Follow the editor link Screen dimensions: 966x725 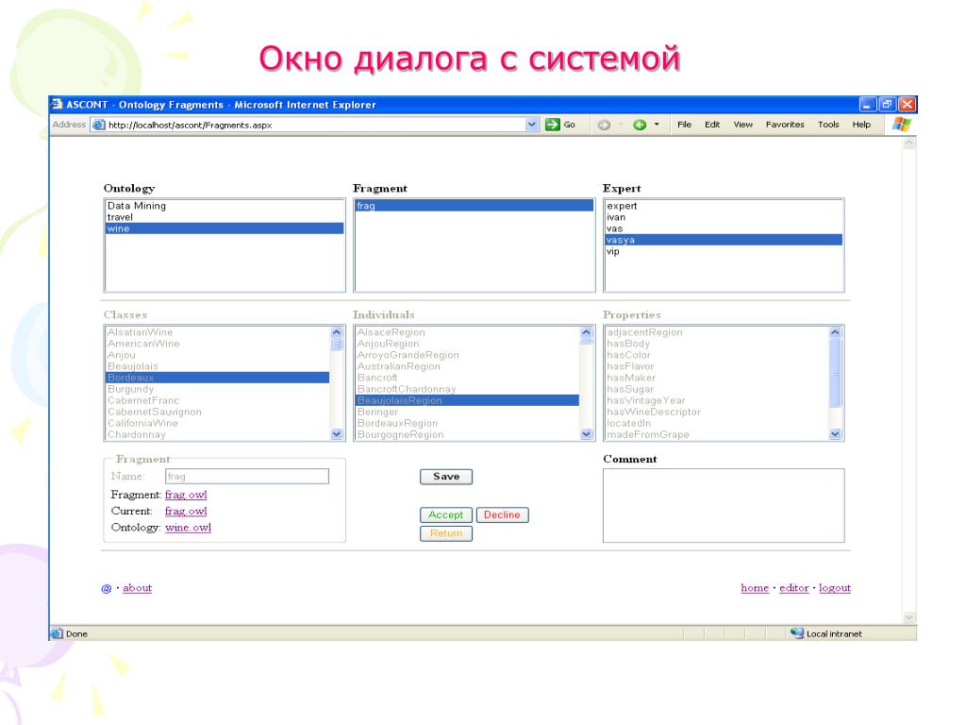coord(794,588)
